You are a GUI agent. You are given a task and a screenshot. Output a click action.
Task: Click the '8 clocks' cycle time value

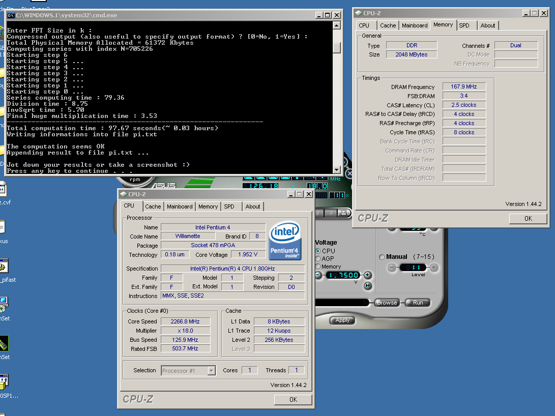(463, 132)
